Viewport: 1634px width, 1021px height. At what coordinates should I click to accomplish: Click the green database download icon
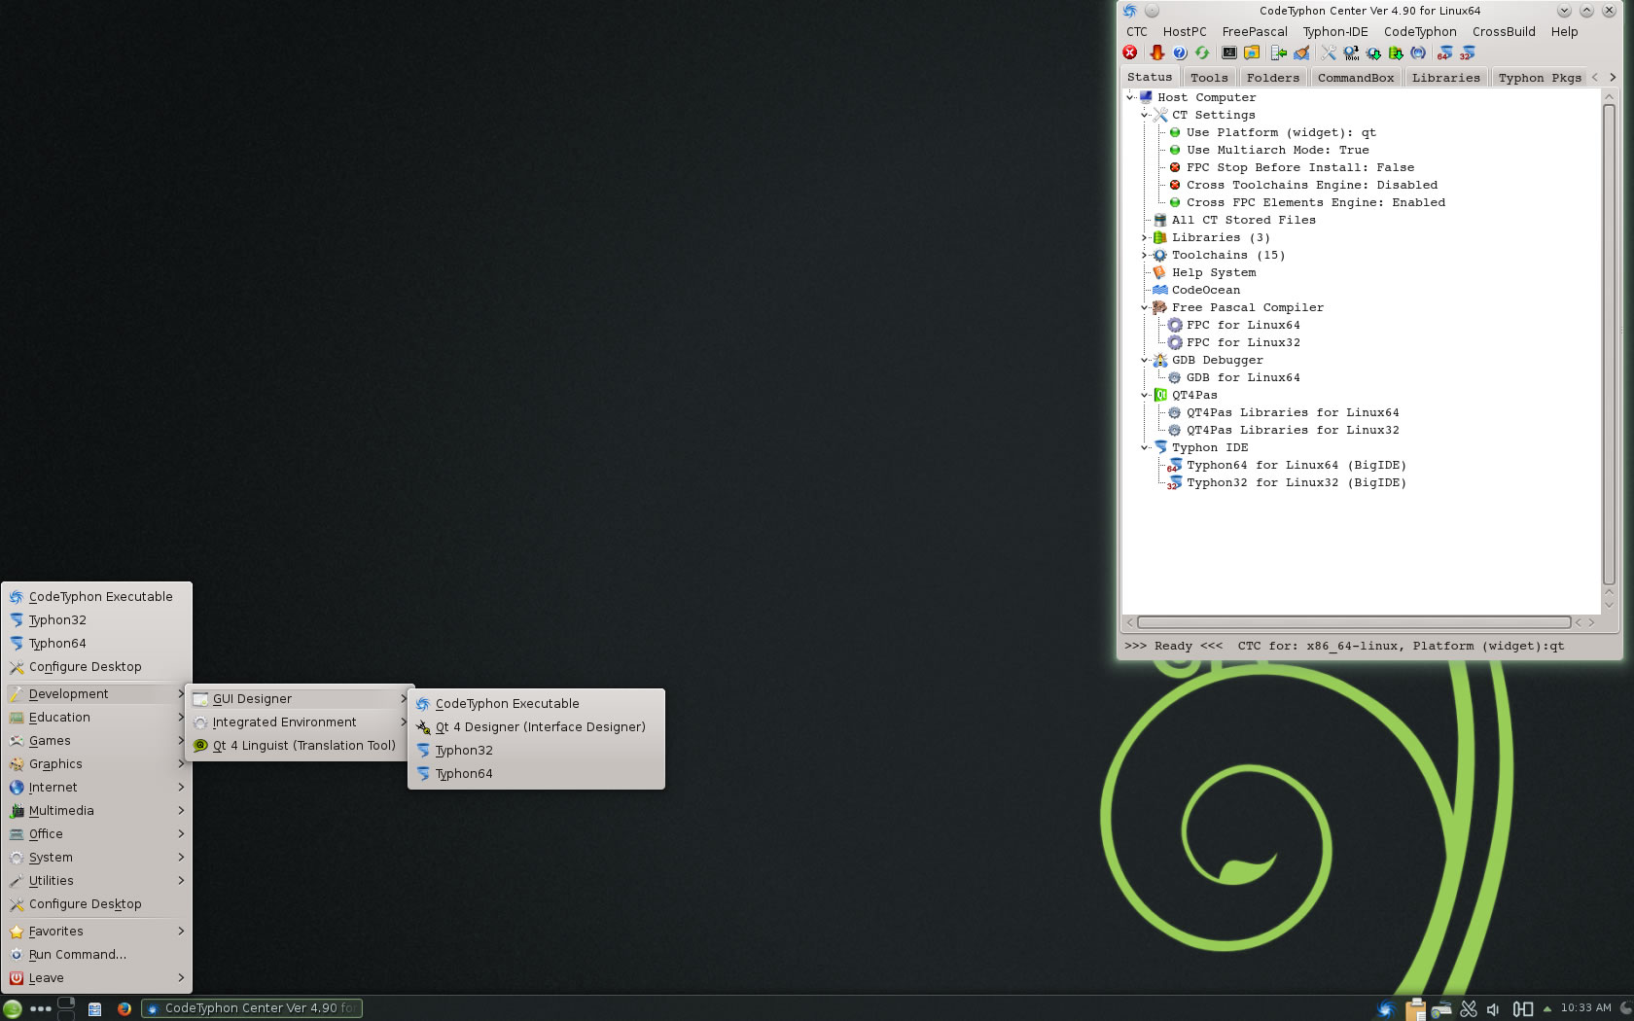coord(1396,53)
